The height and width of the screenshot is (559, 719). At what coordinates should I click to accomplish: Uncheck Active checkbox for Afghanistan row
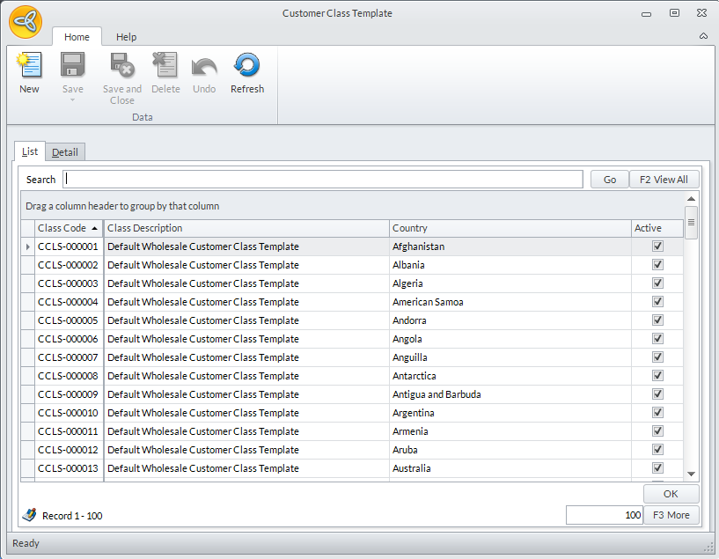657,246
